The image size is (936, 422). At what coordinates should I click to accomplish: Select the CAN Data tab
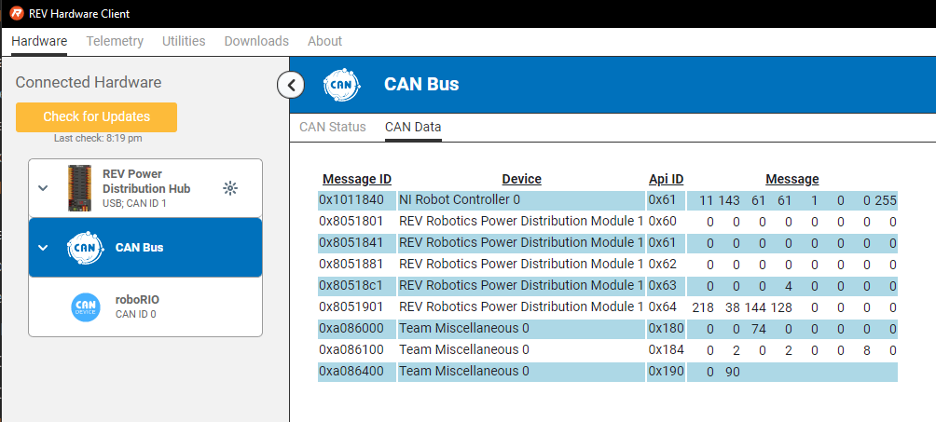click(413, 127)
